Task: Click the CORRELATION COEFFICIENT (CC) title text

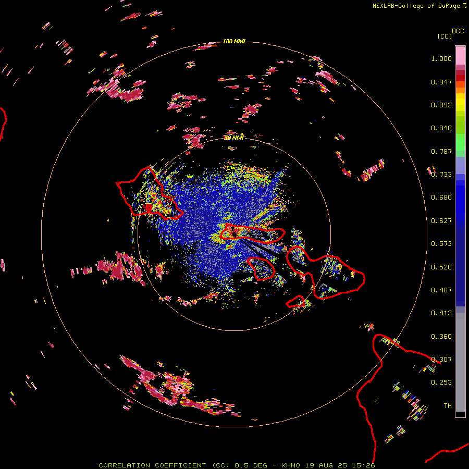Action: (164, 465)
